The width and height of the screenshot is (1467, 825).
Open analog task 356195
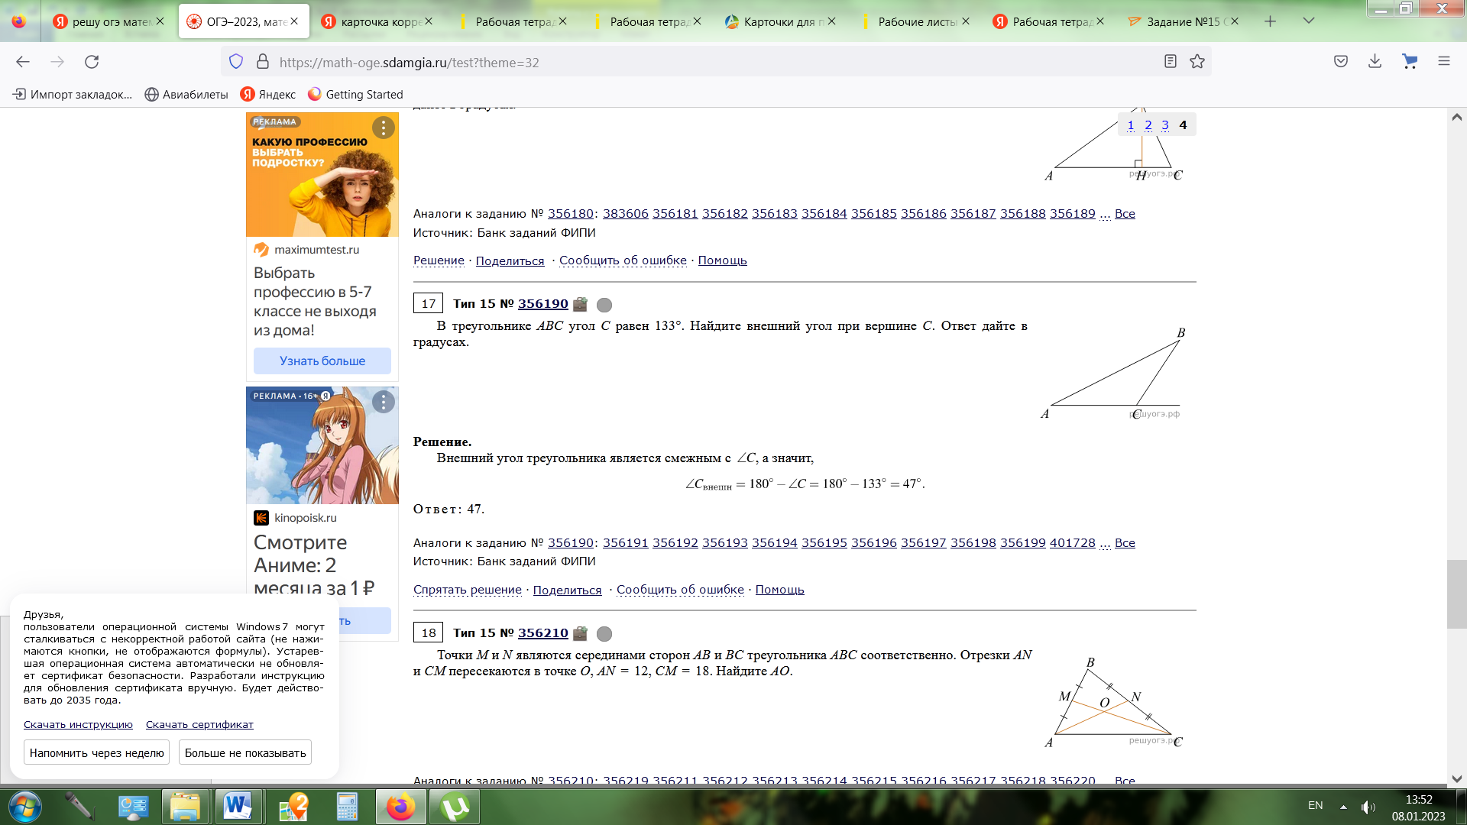click(824, 542)
